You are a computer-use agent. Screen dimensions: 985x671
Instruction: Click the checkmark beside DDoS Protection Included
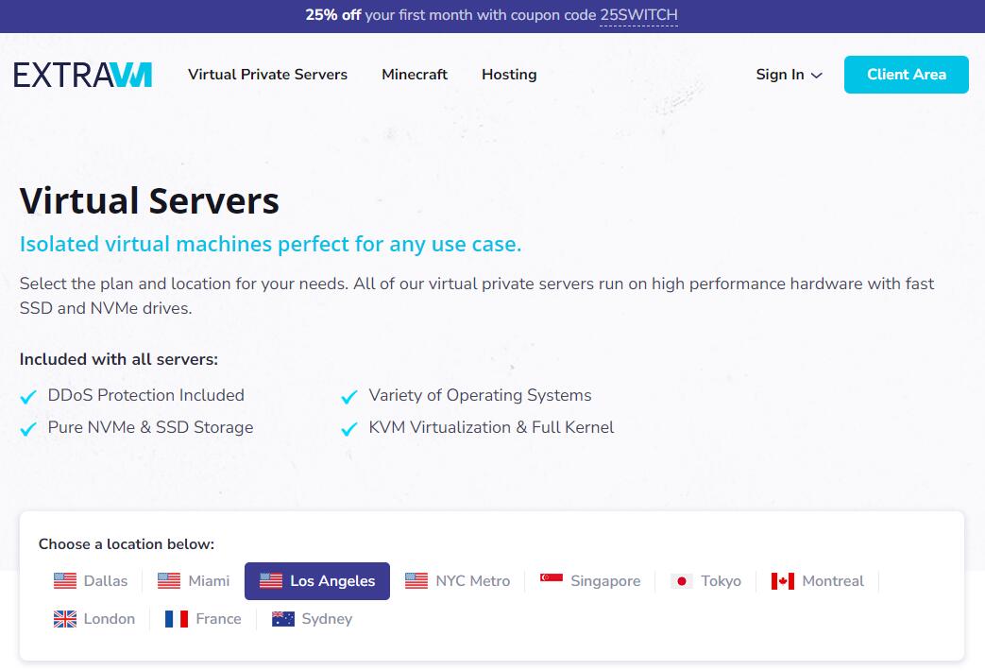click(28, 397)
